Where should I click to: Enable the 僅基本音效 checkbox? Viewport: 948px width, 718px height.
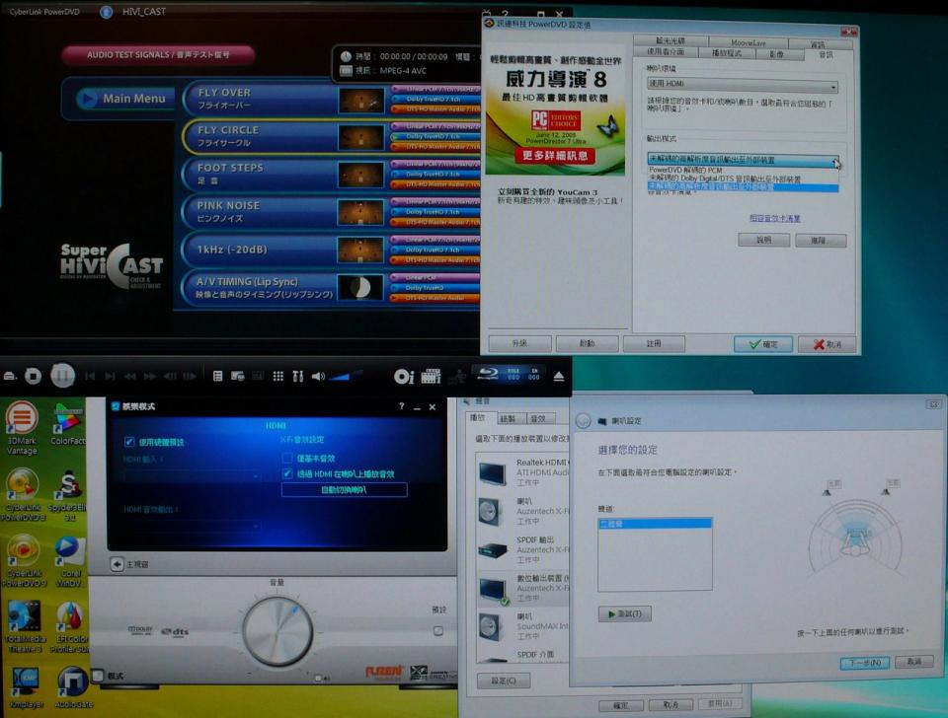288,459
